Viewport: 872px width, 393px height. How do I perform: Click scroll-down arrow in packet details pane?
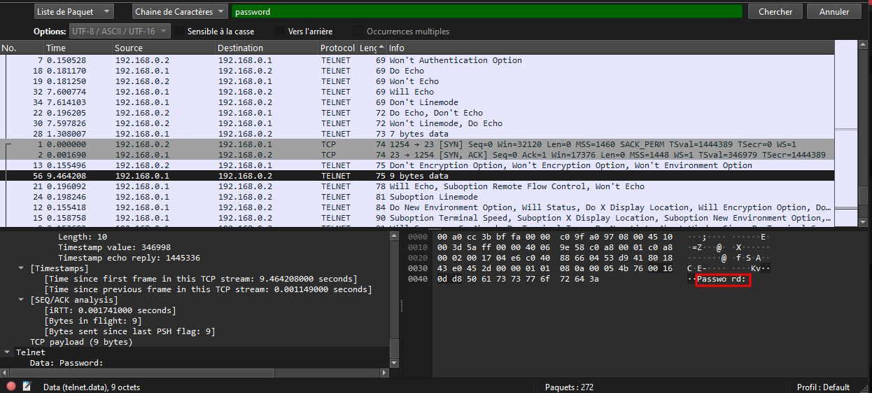[x=394, y=362]
